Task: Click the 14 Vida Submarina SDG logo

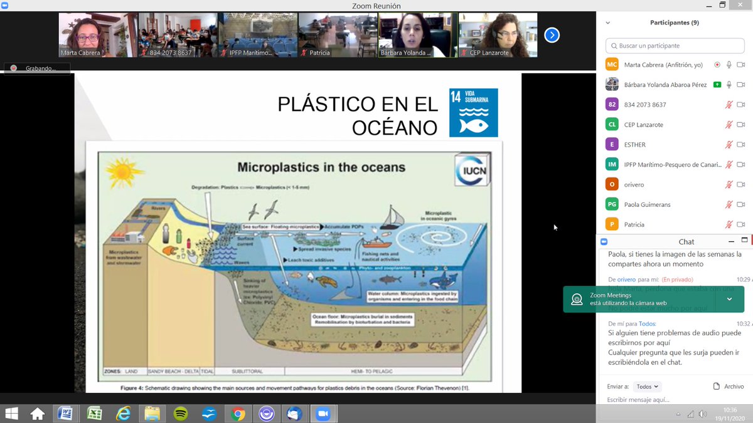Action: pyautogui.click(x=474, y=113)
